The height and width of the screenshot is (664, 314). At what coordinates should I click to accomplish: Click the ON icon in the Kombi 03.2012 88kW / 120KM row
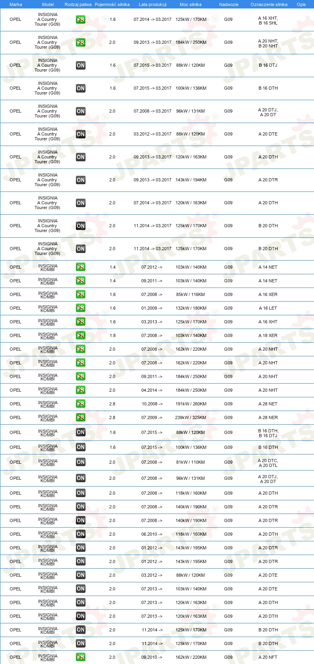click(x=81, y=575)
